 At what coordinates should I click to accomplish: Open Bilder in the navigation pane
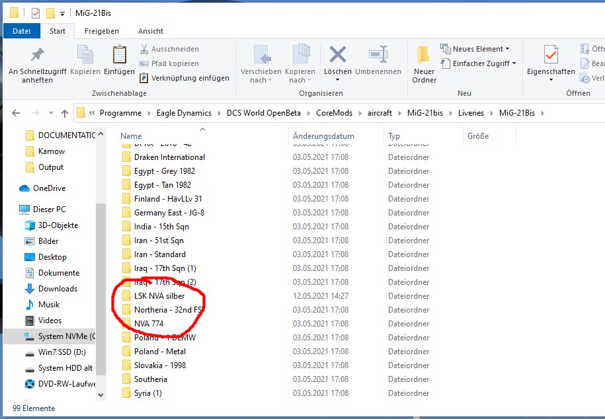(x=41, y=241)
